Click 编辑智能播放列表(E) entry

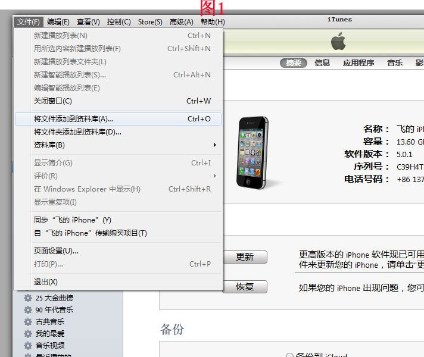[x=119, y=88]
